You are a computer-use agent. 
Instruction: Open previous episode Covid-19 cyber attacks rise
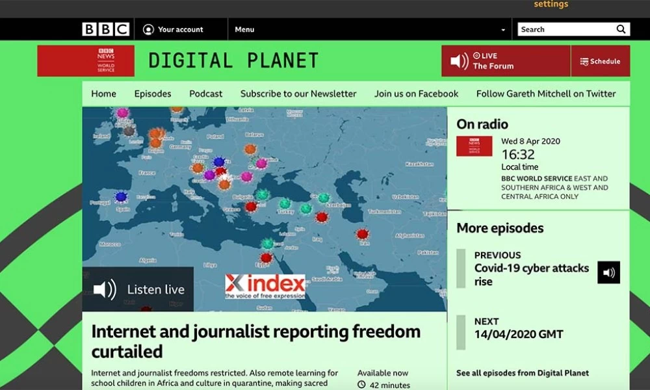click(532, 275)
